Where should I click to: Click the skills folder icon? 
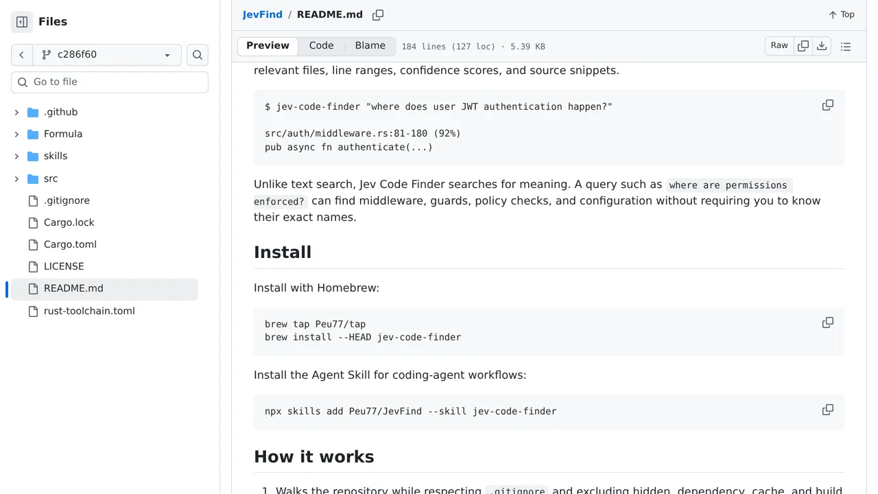33,156
